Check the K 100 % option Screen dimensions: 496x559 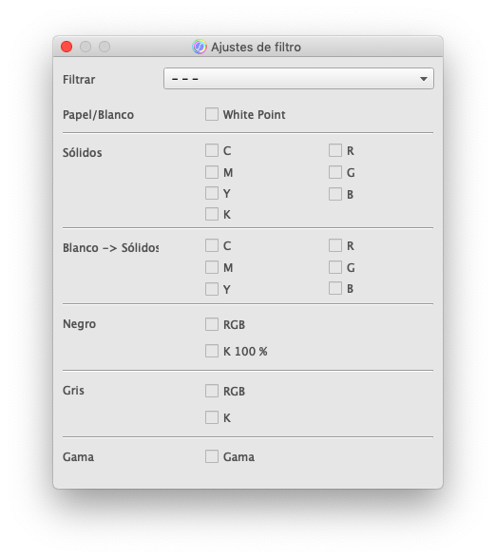pyautogui.click(x=212, y=351)
